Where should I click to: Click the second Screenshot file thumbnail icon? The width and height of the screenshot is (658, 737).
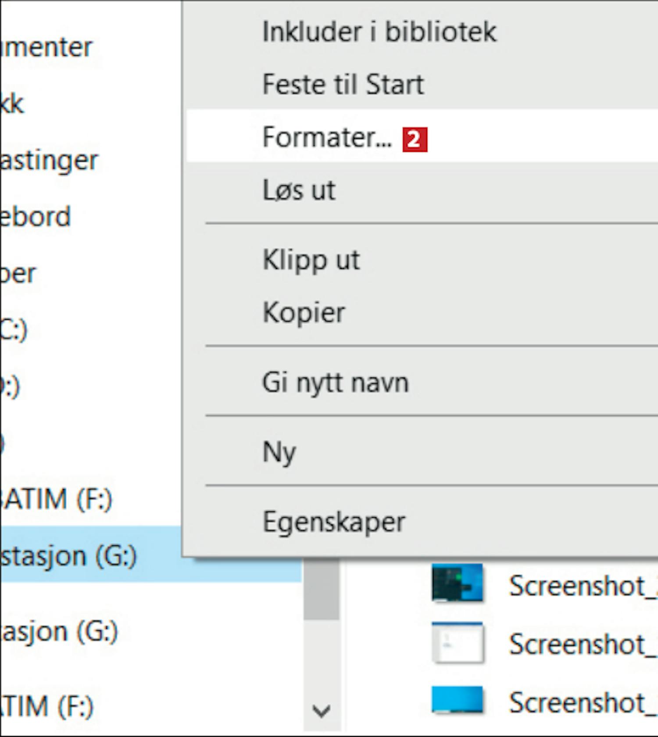point(457,643)
